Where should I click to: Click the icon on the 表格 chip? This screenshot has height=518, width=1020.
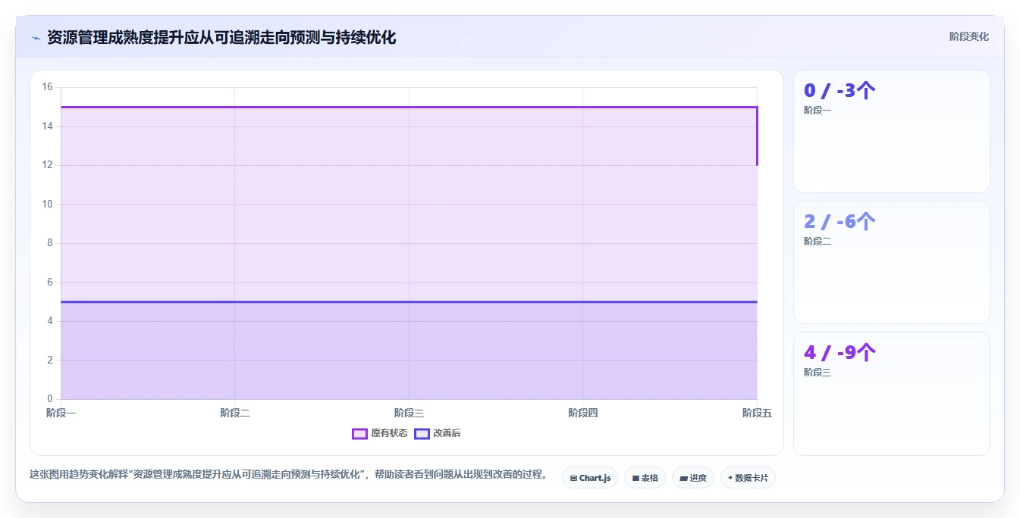pyautogui.click(x=636, y=478)
